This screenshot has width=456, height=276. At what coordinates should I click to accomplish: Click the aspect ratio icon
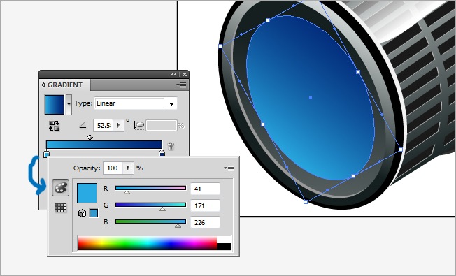point(138,126)
